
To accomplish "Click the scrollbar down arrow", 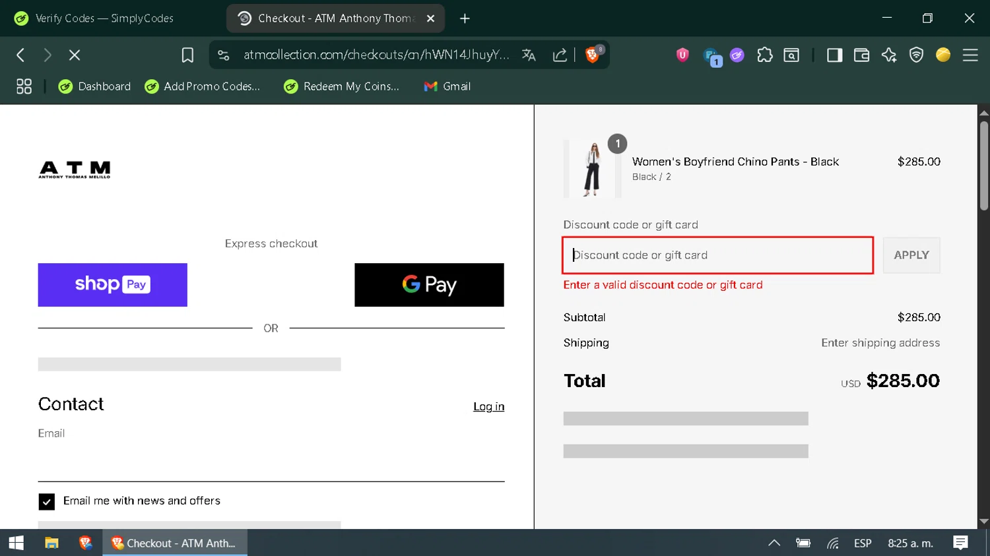I will (984, 522).
